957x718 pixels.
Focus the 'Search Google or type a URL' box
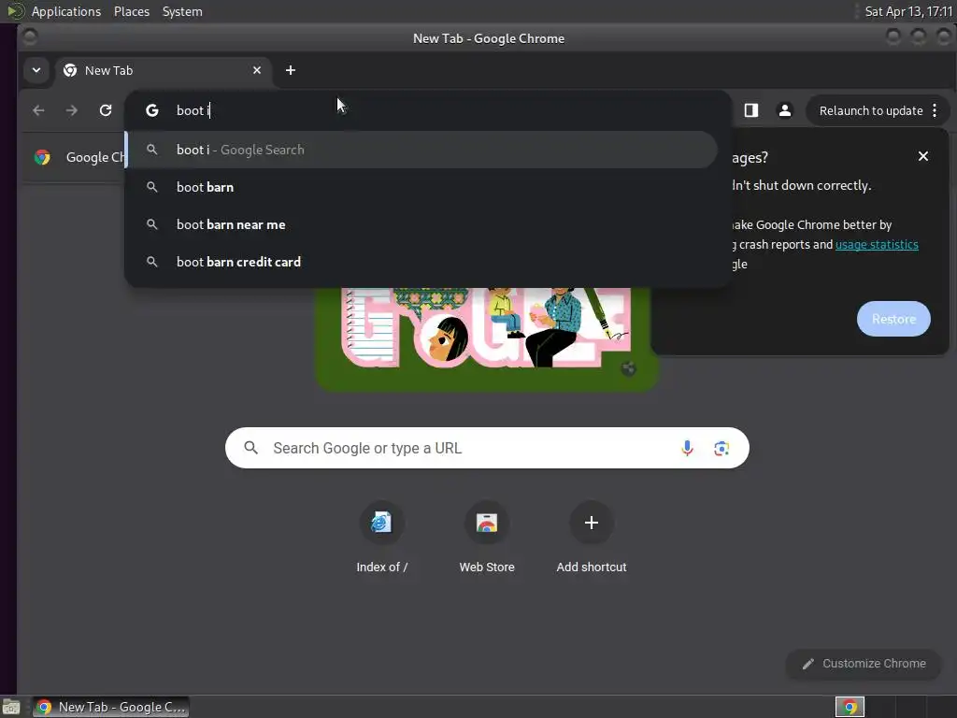click(487, 448)
